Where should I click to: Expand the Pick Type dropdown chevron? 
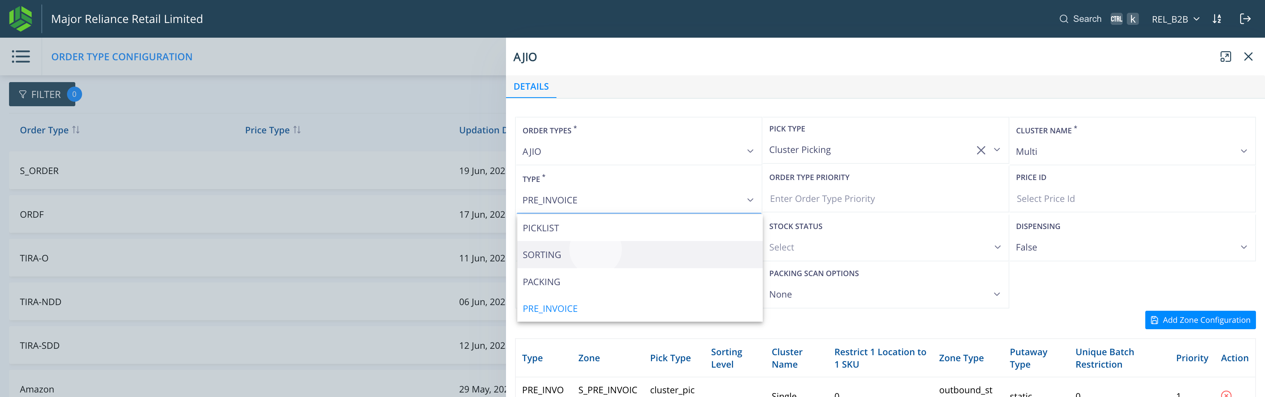(997, 150)
